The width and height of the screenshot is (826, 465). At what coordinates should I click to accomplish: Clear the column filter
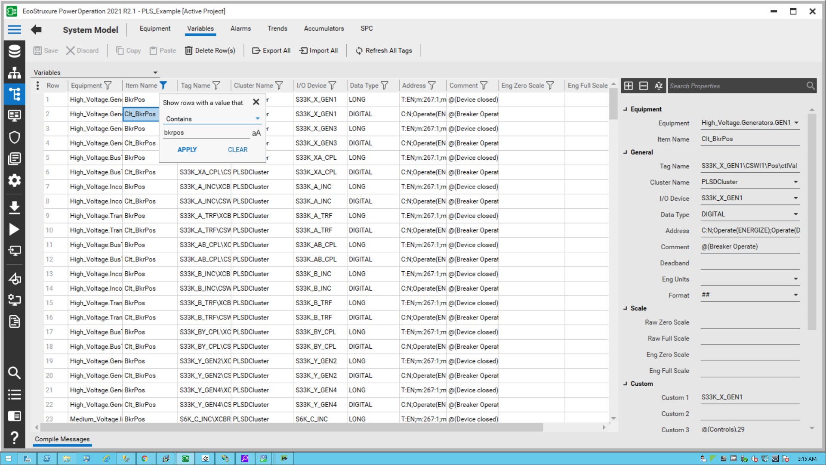(x=237, y=150)
